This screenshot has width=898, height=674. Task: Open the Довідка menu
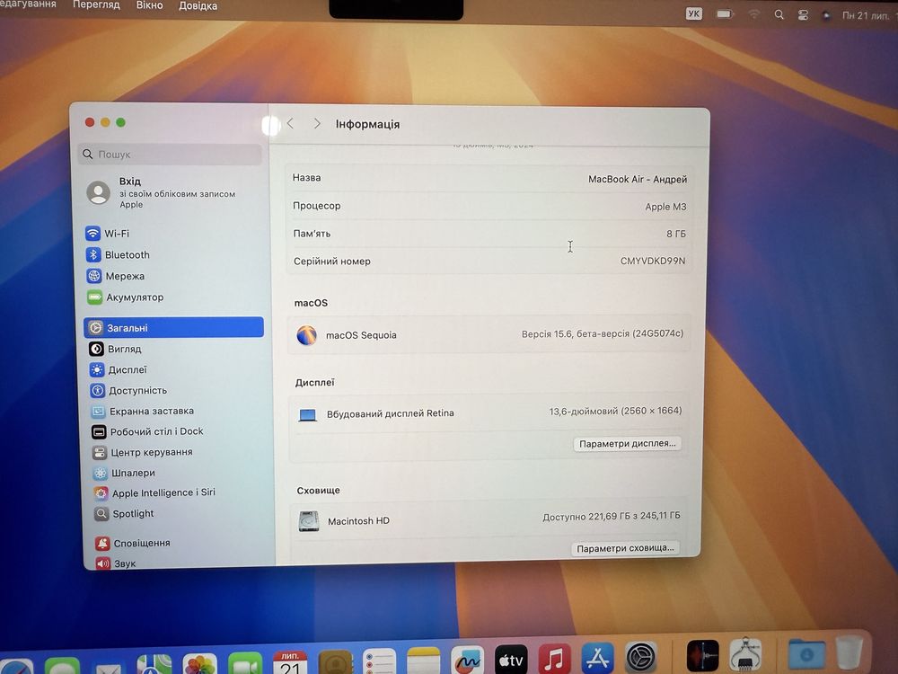click(198, 5)
